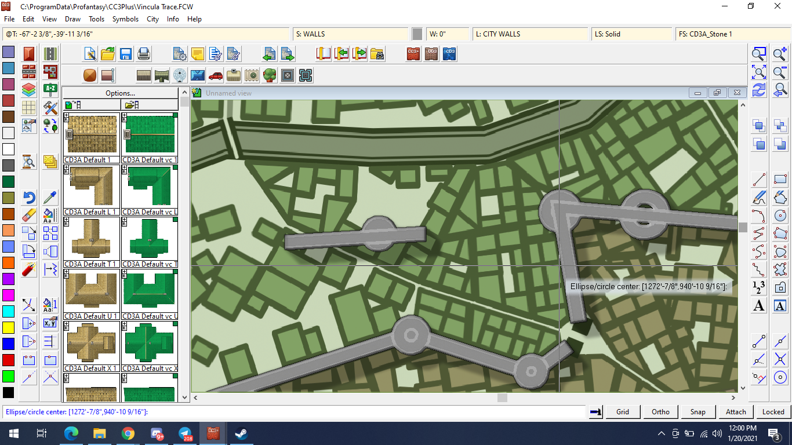Open the FS: CD3A_Stone 1 fill style selector
The height and width of the screenshot is (445, 792).
(x=733, y=34)
